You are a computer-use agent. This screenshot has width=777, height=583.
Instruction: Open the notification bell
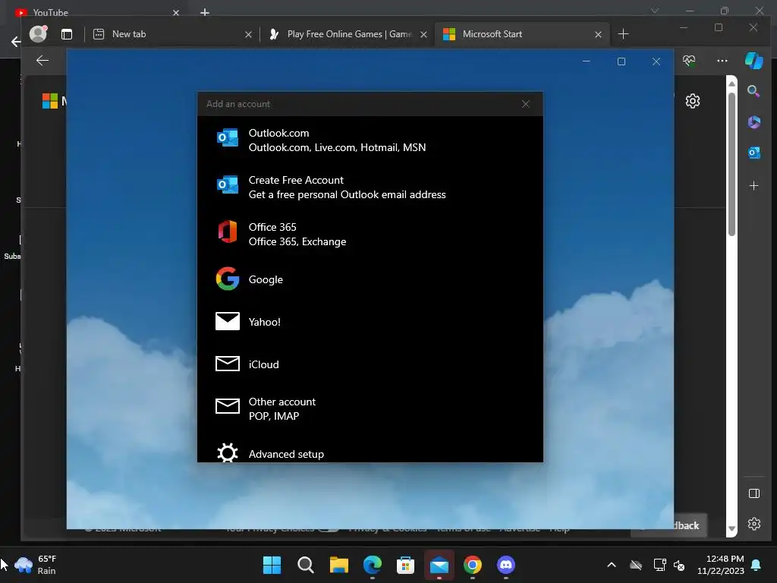[757, 565]
